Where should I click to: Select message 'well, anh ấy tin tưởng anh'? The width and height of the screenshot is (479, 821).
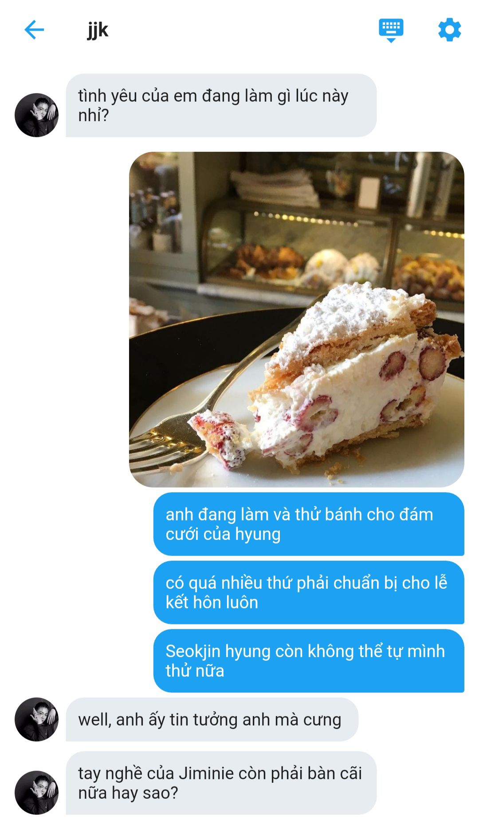[212, 719]
